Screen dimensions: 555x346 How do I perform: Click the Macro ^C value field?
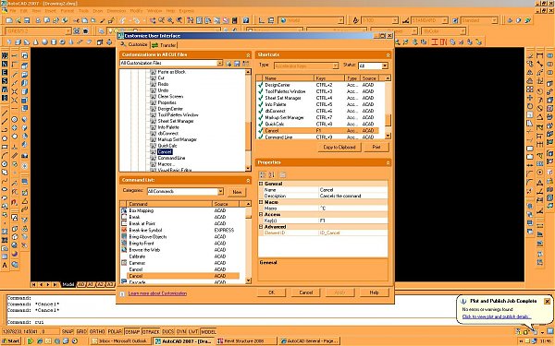(353, 209)
